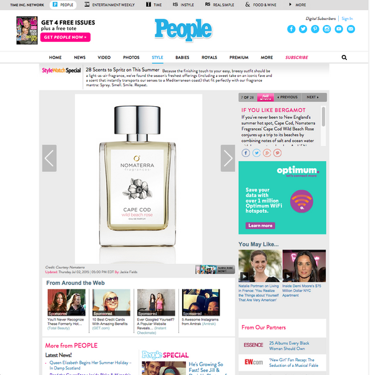
Task: Open the Sign In link
Action: point(347,19)
